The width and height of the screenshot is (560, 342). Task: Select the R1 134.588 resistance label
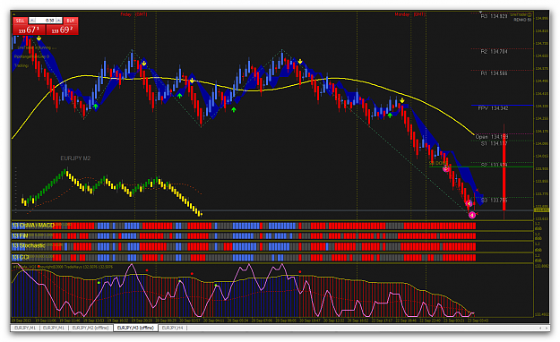[x=494, y=73]
